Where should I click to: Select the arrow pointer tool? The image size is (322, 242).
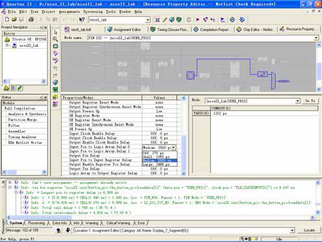55,32
